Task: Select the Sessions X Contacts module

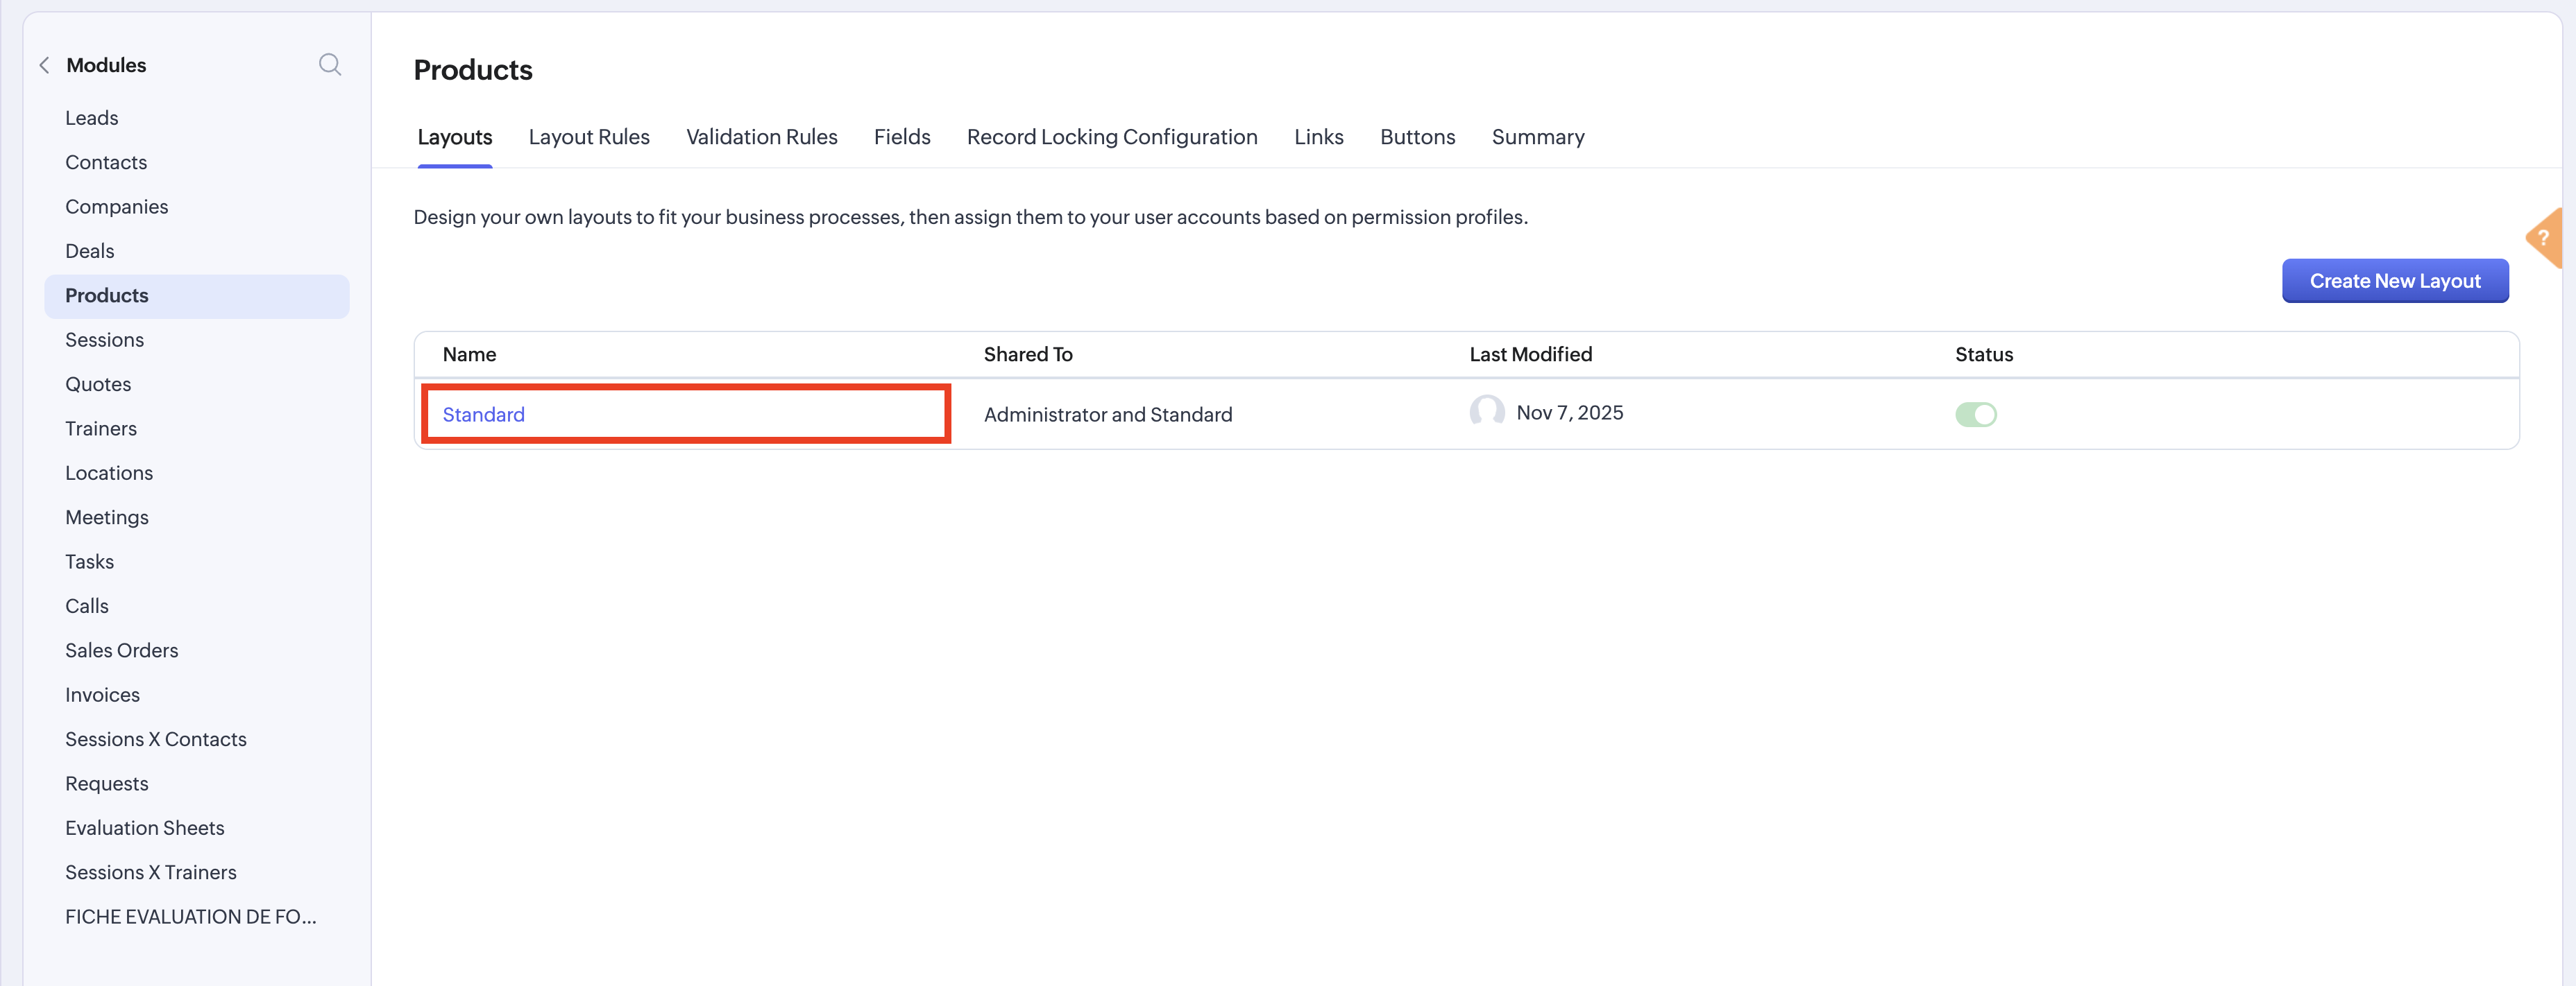Action: 156,739
